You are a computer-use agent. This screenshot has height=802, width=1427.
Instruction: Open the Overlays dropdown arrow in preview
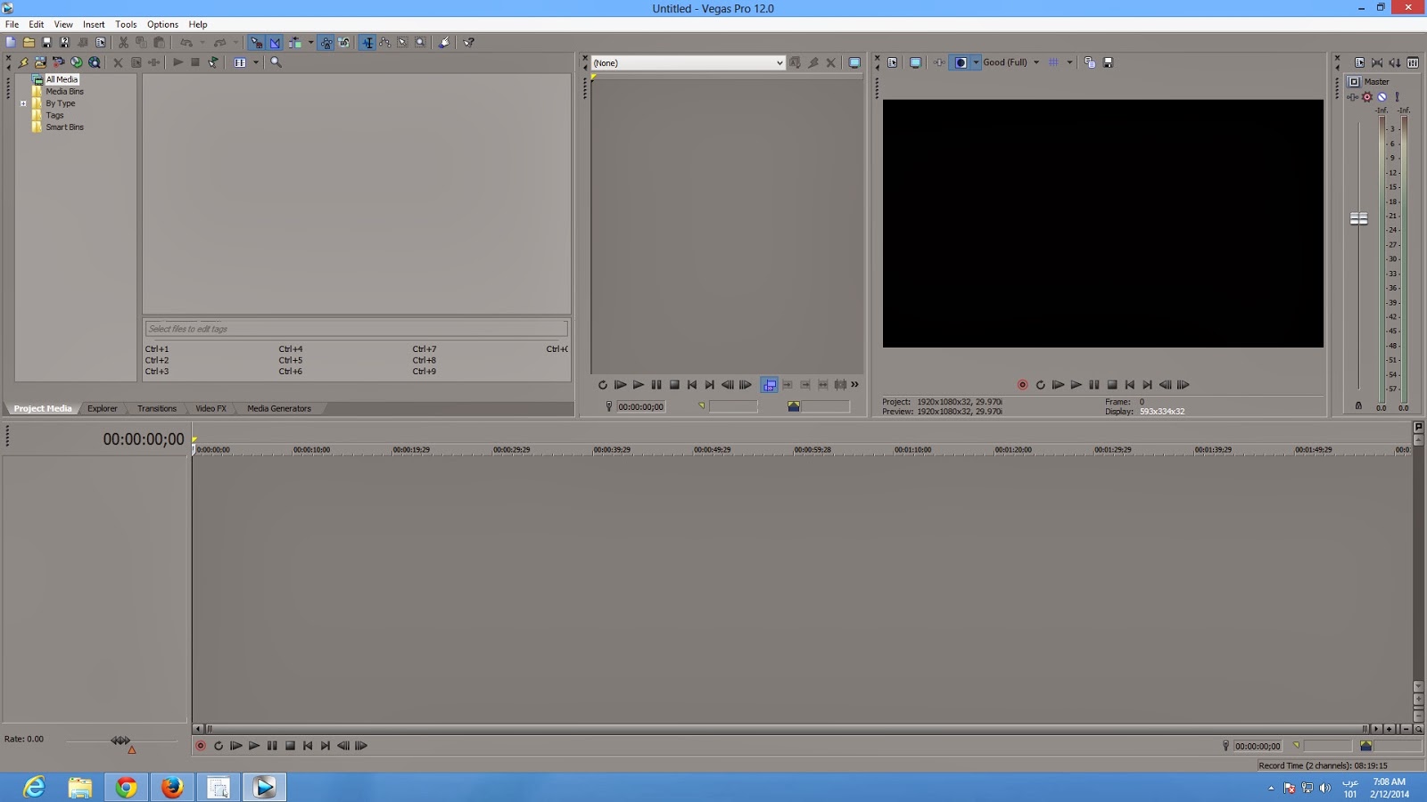[1069, 62]
